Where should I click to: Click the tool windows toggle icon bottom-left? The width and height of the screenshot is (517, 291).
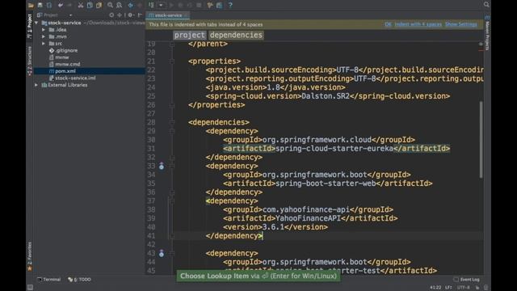30,288
